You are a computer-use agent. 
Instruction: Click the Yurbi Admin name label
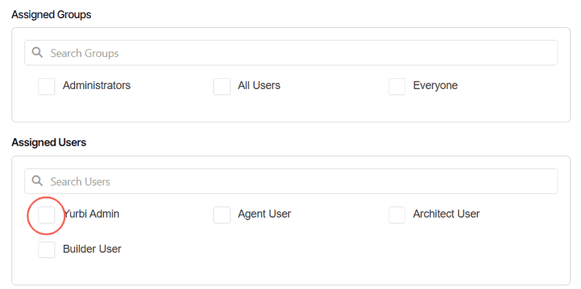tap(92, 214)
